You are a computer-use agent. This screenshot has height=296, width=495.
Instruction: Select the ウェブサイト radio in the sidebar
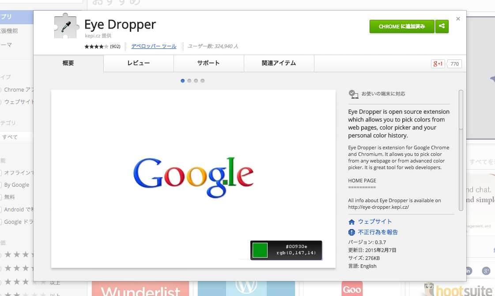(x=1, y=102)
